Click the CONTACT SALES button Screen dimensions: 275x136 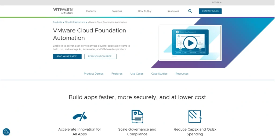coord(210,11)
